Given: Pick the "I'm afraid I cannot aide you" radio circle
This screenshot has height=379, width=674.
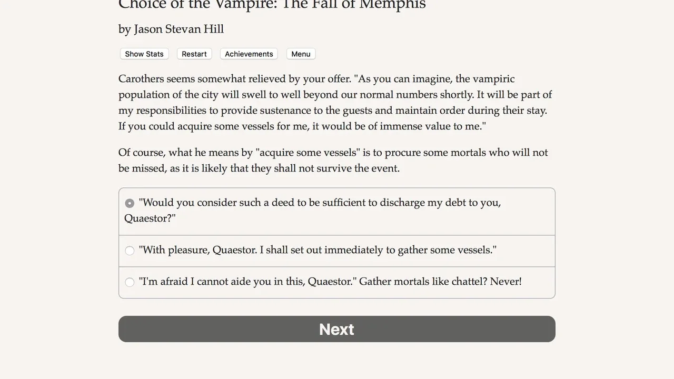Looking at the screenshot, I should (130, 282).
